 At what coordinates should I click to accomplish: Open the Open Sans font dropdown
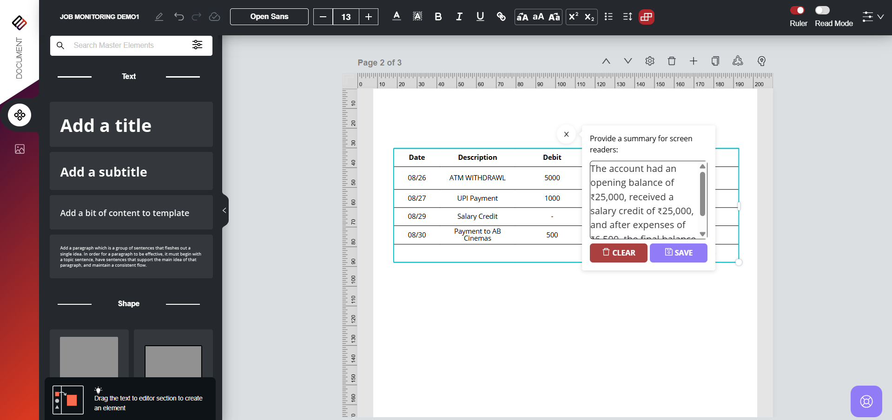click(269, 17)
